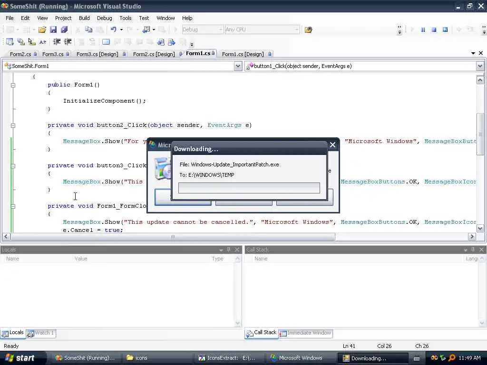Open standard toolbar options overflow arrow

click(x=399, y=30)
